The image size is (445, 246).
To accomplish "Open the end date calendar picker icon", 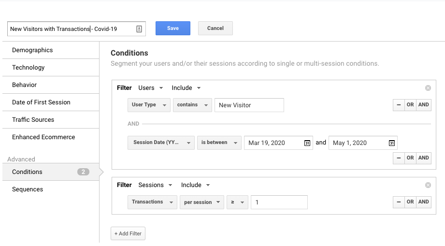I will [x=391, y=143].
